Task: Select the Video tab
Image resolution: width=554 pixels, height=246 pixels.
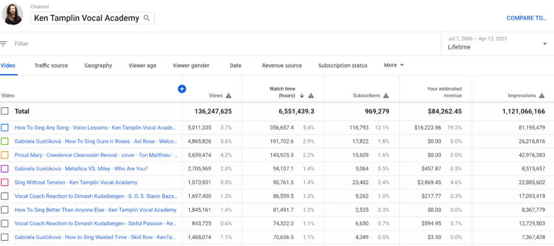Action: (x=8, y=66)
